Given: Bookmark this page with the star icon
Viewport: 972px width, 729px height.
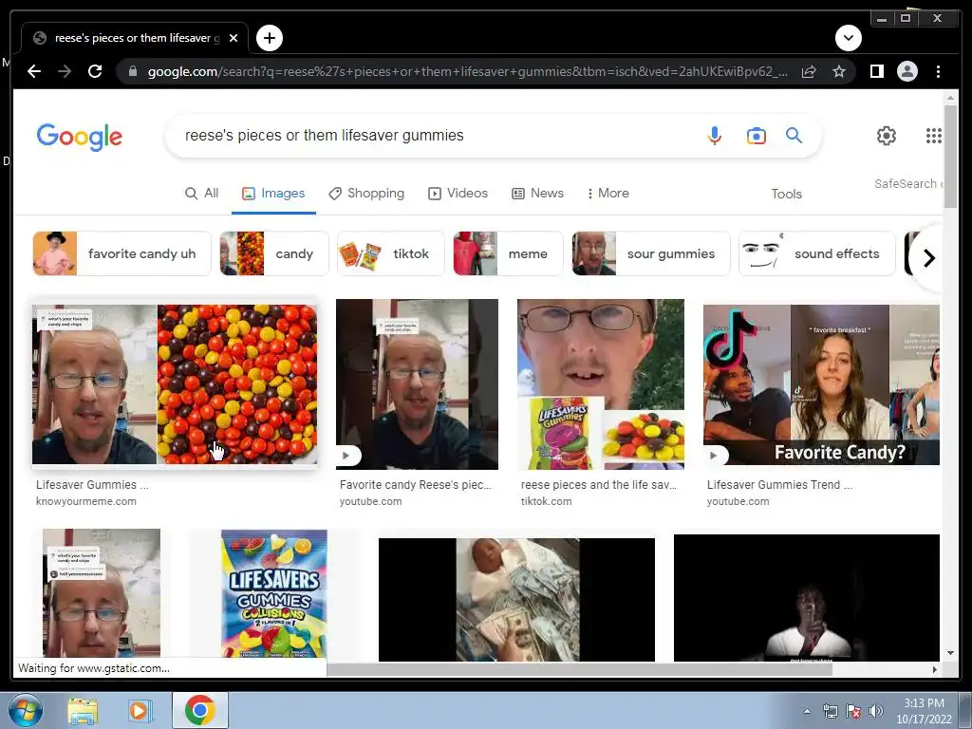Looking at the screenshot, I should [839, 71].
